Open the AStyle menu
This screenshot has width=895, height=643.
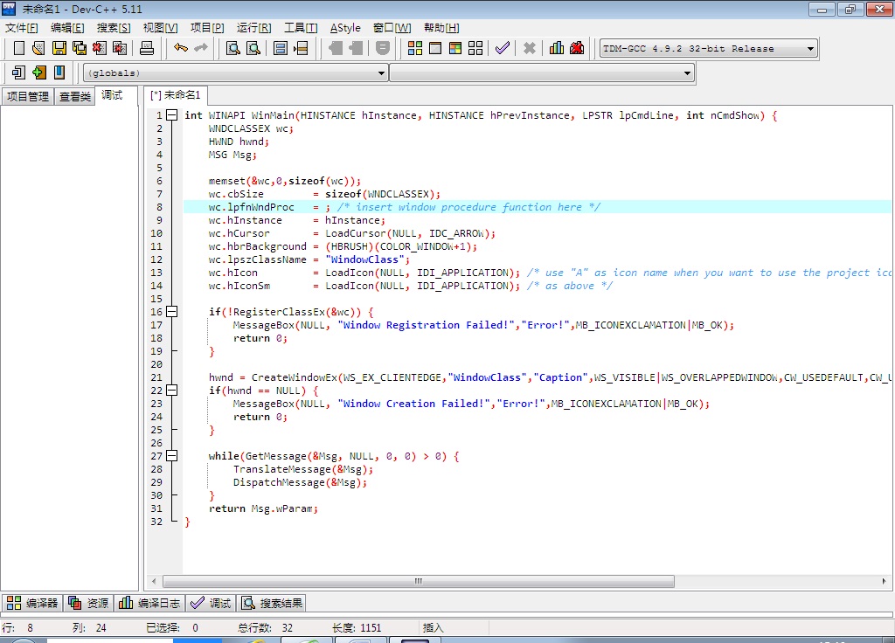coord(345,28)
